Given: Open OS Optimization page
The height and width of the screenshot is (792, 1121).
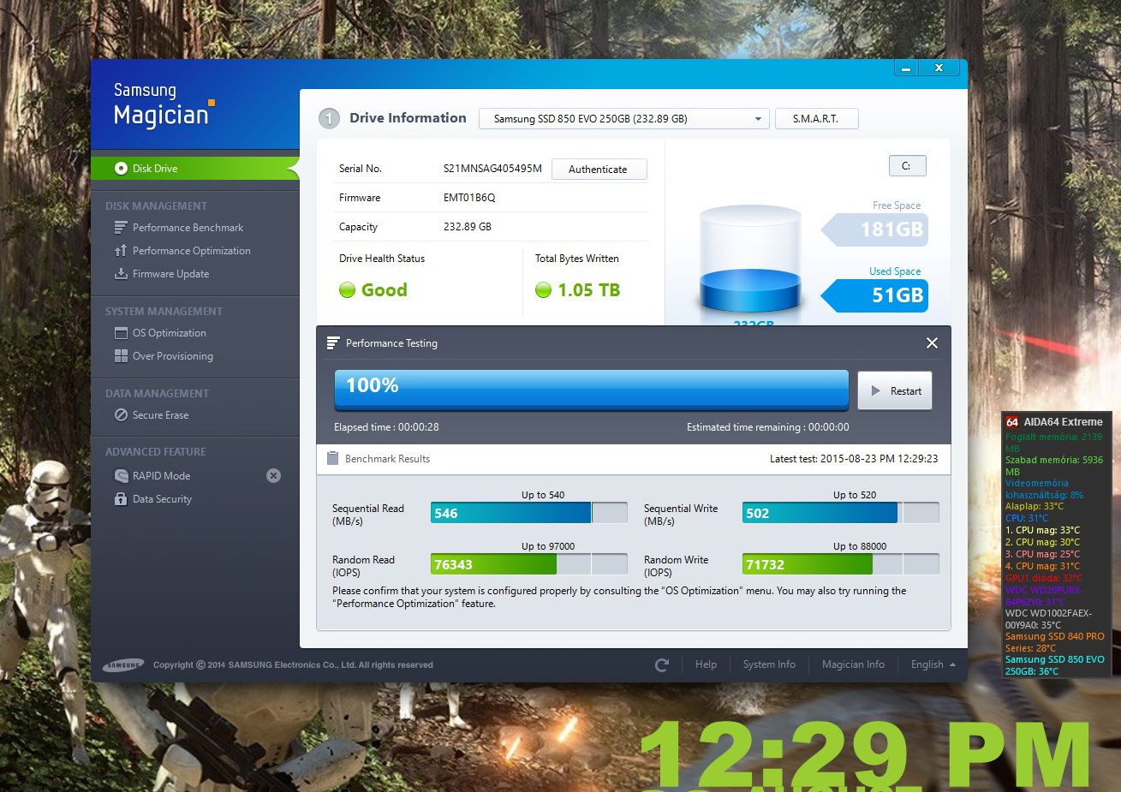Looking at the screenshot, I should click(170, 333).
